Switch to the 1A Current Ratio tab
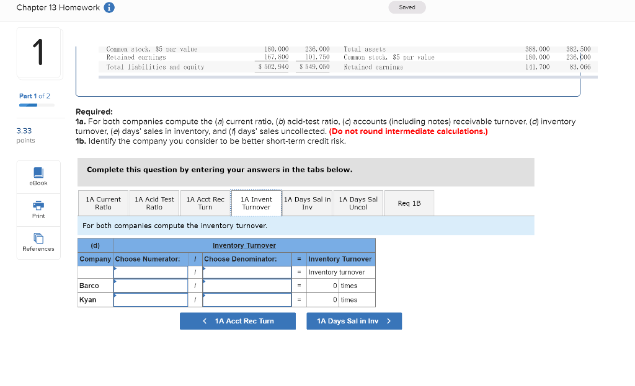 click(x=104, y=203)
